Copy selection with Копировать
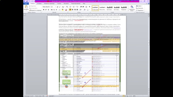The height and width of the screenshot is (97, 173). click(33, 8)
